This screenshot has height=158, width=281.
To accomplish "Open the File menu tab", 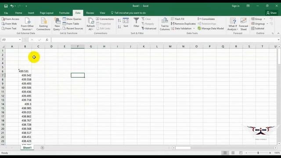I will tap(6, 13).
